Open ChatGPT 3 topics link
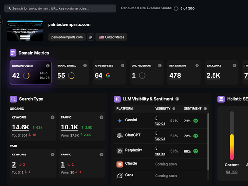Screen dimensions: 248x186 click(x=160, y=136)
